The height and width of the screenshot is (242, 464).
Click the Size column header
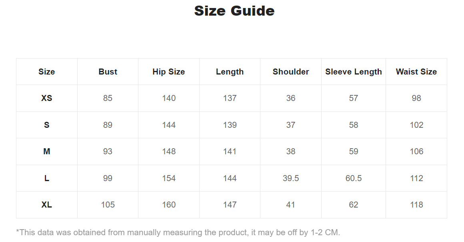(47, 72)
